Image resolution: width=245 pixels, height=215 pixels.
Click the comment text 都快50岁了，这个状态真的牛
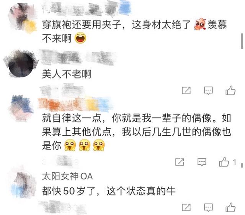tap(109, 191)
